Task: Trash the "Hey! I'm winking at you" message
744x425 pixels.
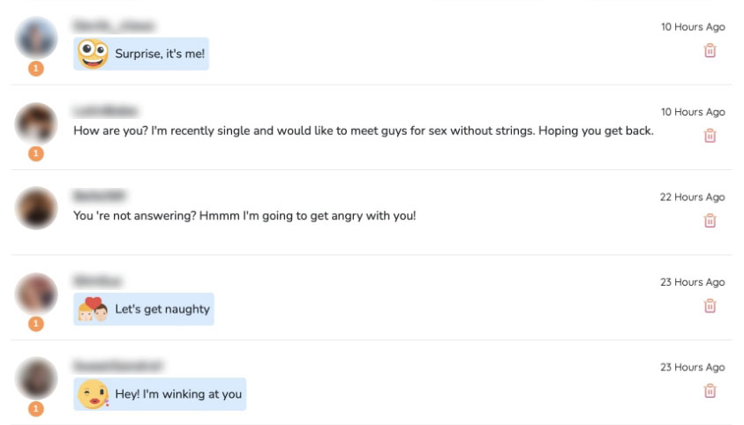Action: [x=710, y=391]
